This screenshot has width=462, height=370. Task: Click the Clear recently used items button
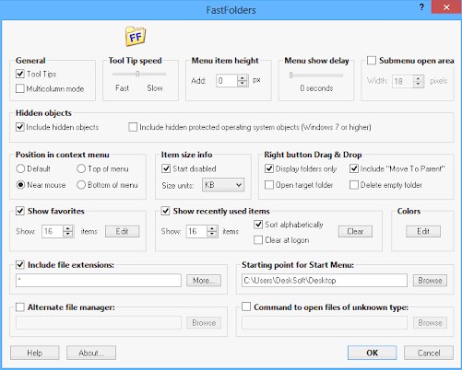click(x=355, y=231)
